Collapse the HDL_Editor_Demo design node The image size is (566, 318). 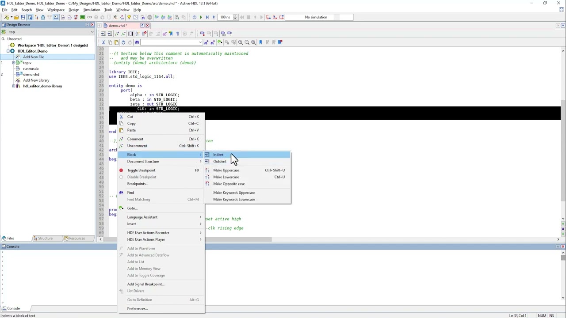coord(8,51)
